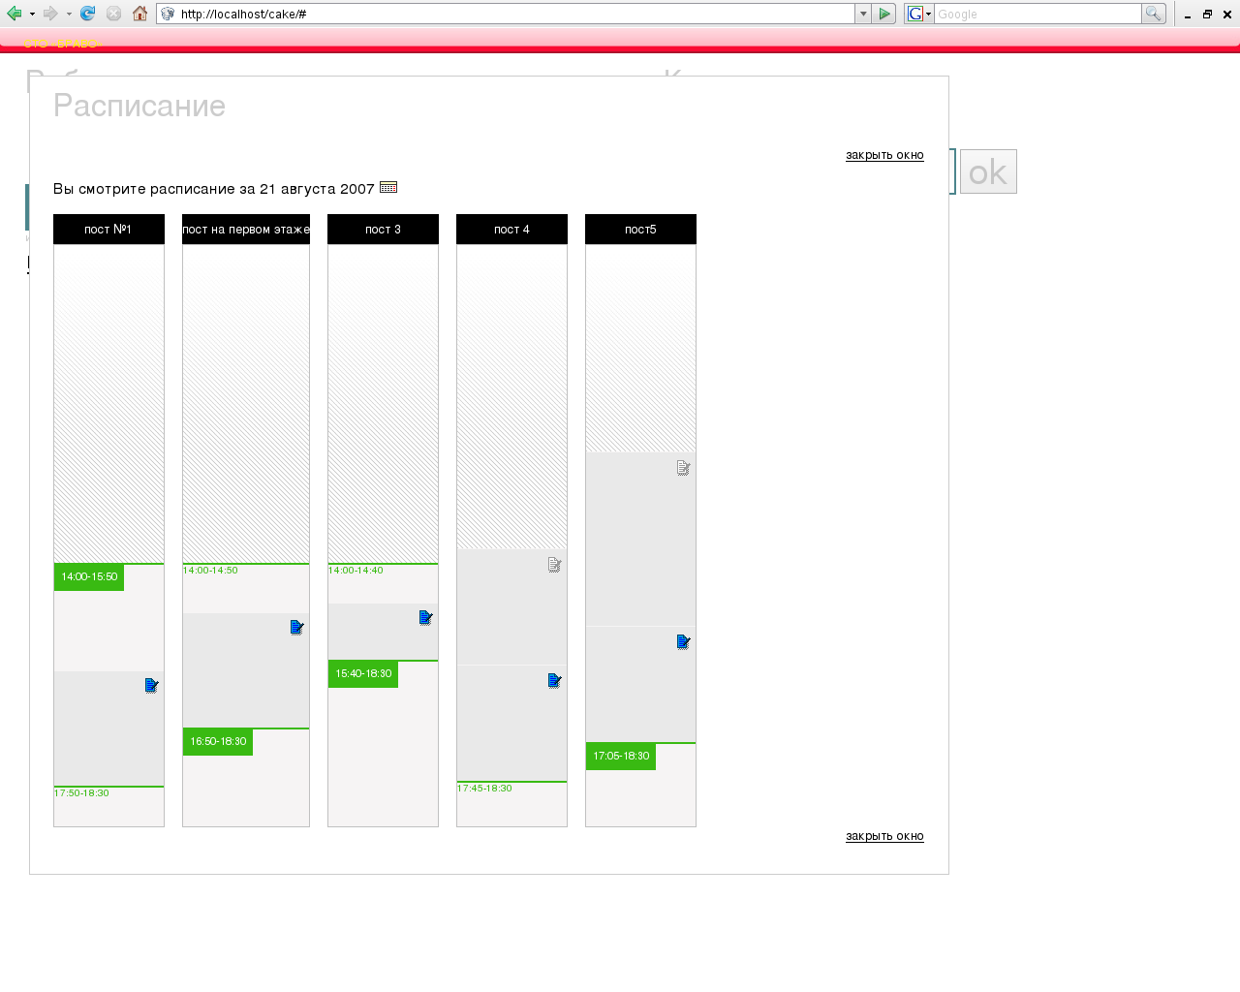The image size is (1240, 992).
Task: Open the back history dropdown arrow
Action: click(x=32, y=15)
